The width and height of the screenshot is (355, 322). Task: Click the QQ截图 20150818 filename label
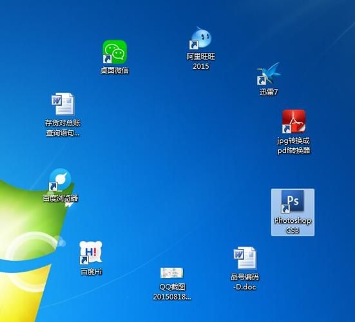click(x=172, y=292)
